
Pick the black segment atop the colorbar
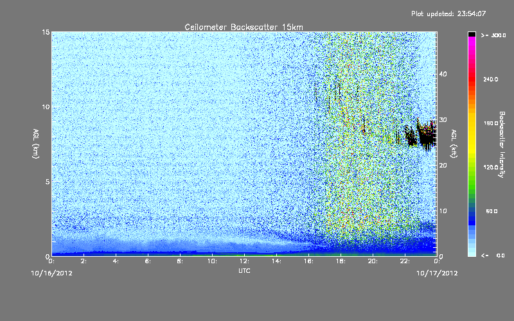click(472, 34)
